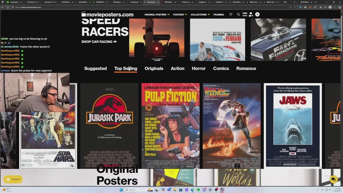Bookmark page with the star icon
Viewport: 343px width, 193px height.
click(295, 7)
